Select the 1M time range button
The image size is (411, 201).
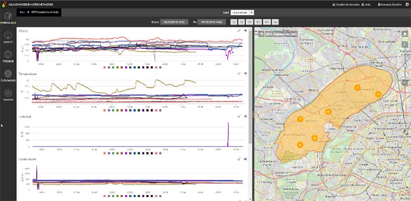pos(250,22)
